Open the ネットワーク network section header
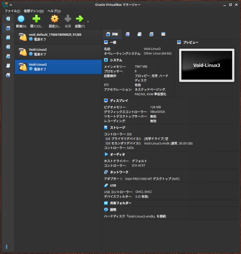The width and height of the screenshot is (241, 254). pos(119,172)
